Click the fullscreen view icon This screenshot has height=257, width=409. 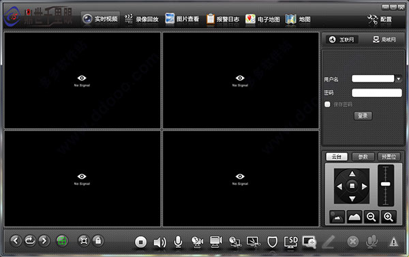click(x=84, y=241)
